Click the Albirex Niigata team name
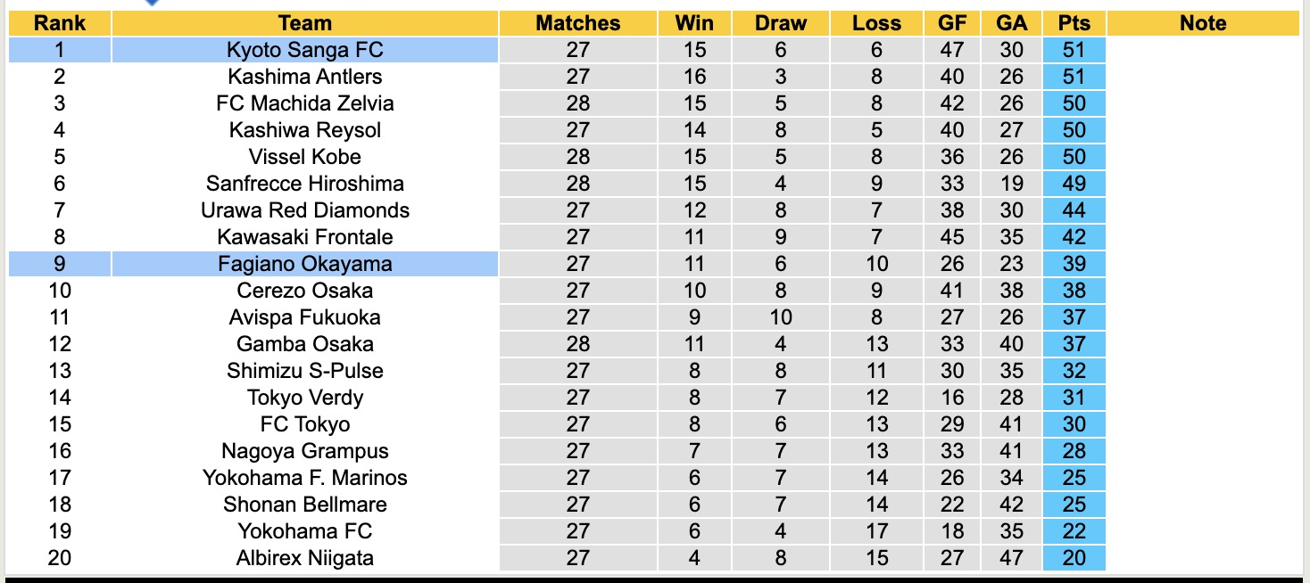 (x=304, y=558)
